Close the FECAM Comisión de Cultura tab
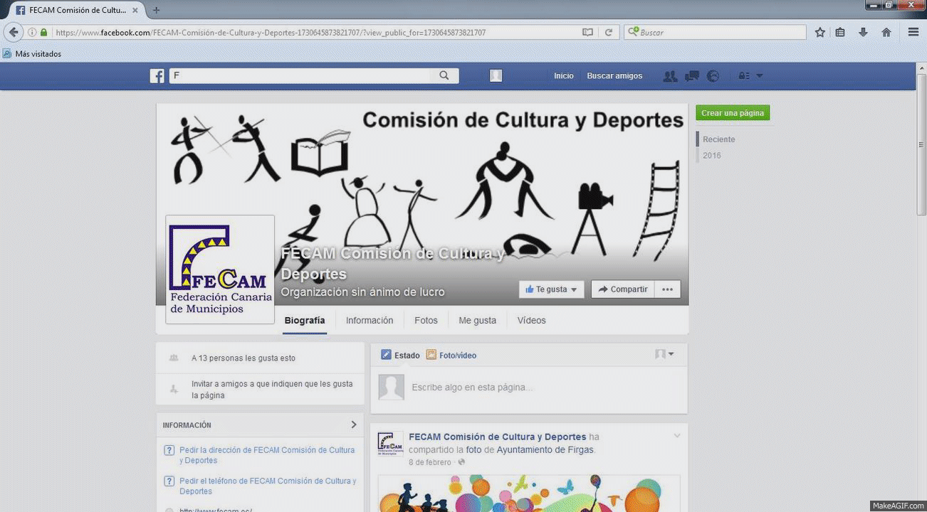 pyautogui.click(x=135, y=10)
